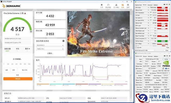This screenshot has height=103, width=171.
Task: Switch to Advanced tab in sensors window
Action: [150, 5]
